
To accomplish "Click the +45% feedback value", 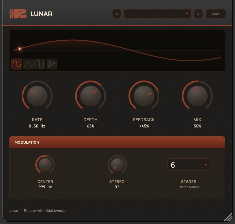I will click(x=144, y=126).
